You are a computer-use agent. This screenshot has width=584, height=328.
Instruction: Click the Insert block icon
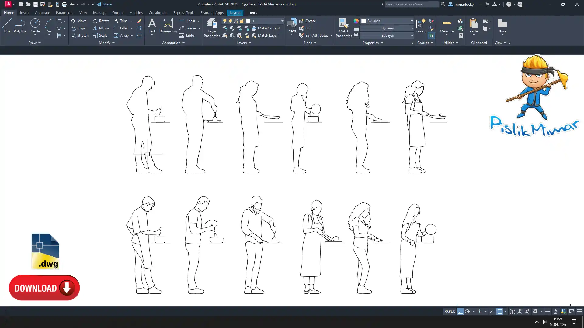tap(291, 26)
